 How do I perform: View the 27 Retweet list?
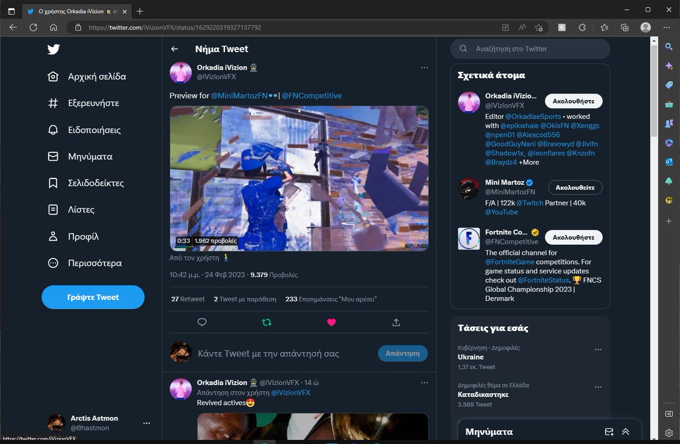pyautogui.click(x=188, y=299)
